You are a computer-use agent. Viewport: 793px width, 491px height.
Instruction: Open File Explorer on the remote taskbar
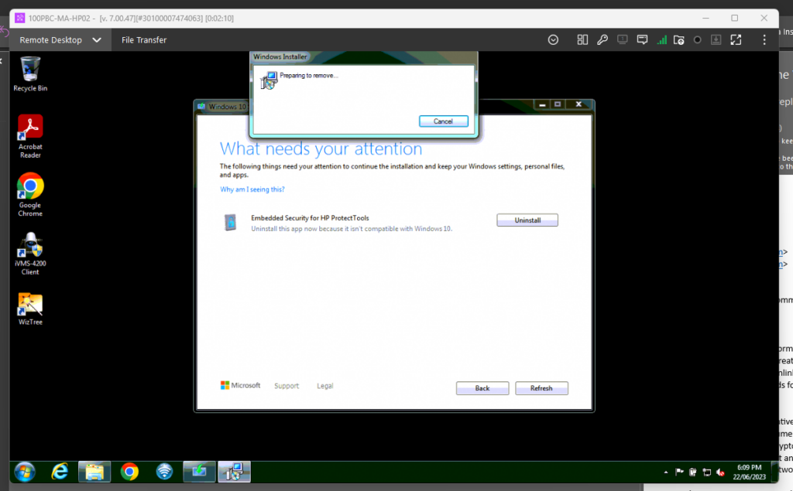[94, 472]
